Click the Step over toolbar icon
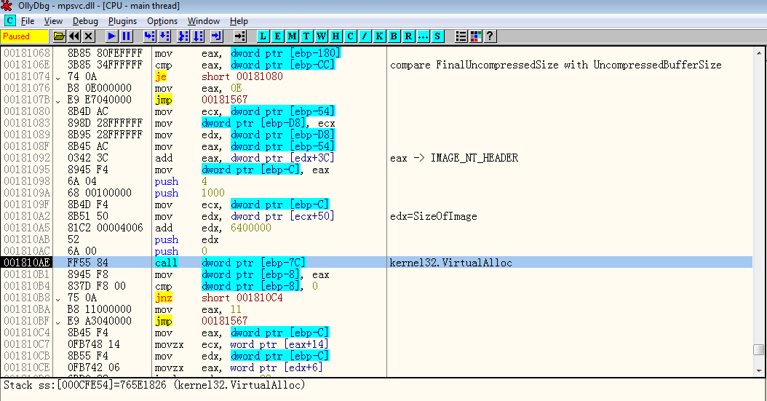This screenshot has height=401, width=767. coord(164,36)
